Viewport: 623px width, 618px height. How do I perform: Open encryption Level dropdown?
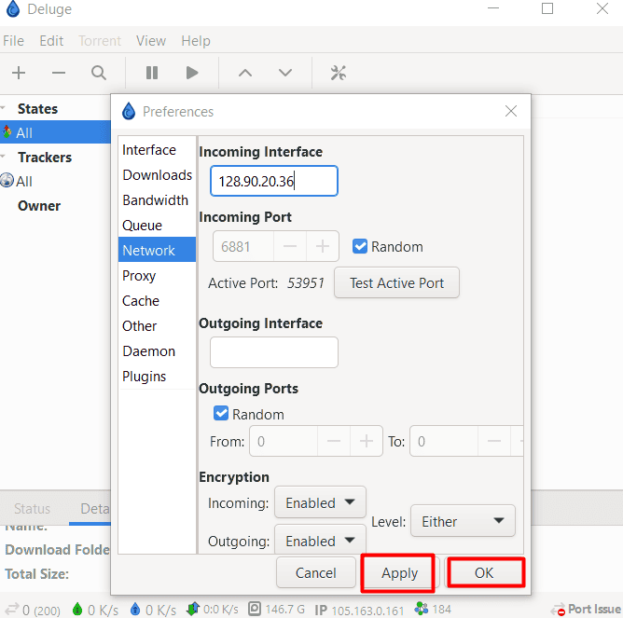[x=463, y=521]
